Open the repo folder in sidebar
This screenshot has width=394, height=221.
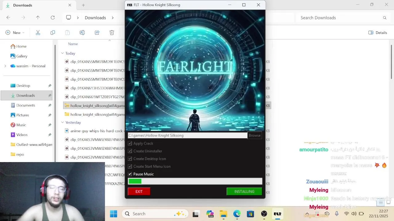(x=20, y=154)
